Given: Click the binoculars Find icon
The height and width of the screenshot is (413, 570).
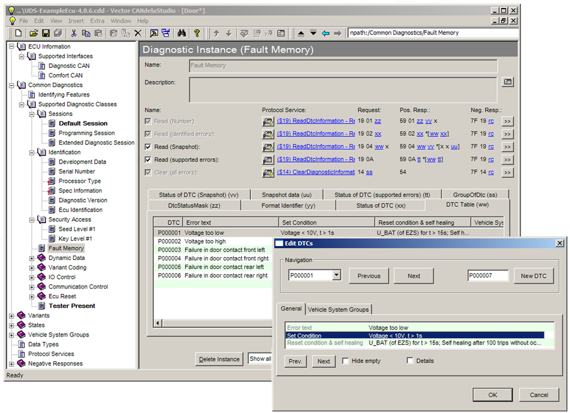Looking at the screenshot, I should click(182, 33).
